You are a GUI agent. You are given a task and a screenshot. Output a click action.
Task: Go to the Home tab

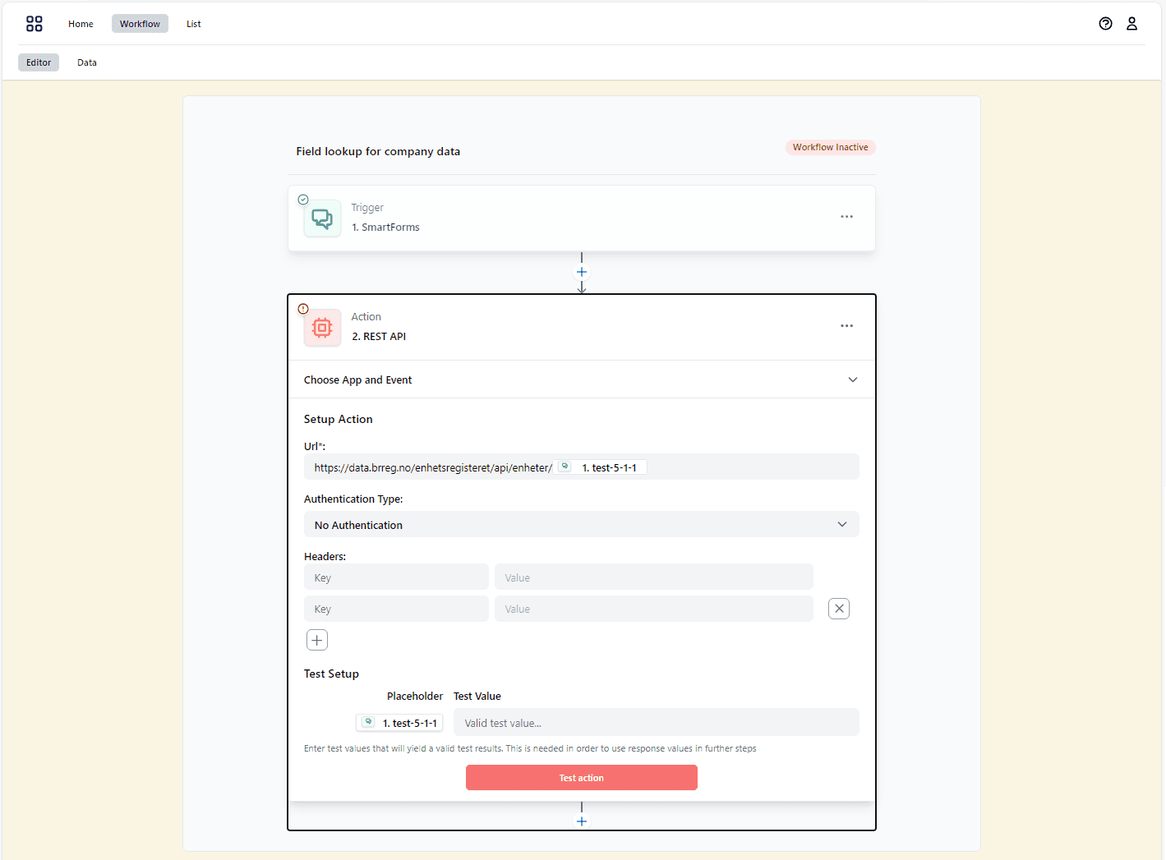tap(80, 23)
